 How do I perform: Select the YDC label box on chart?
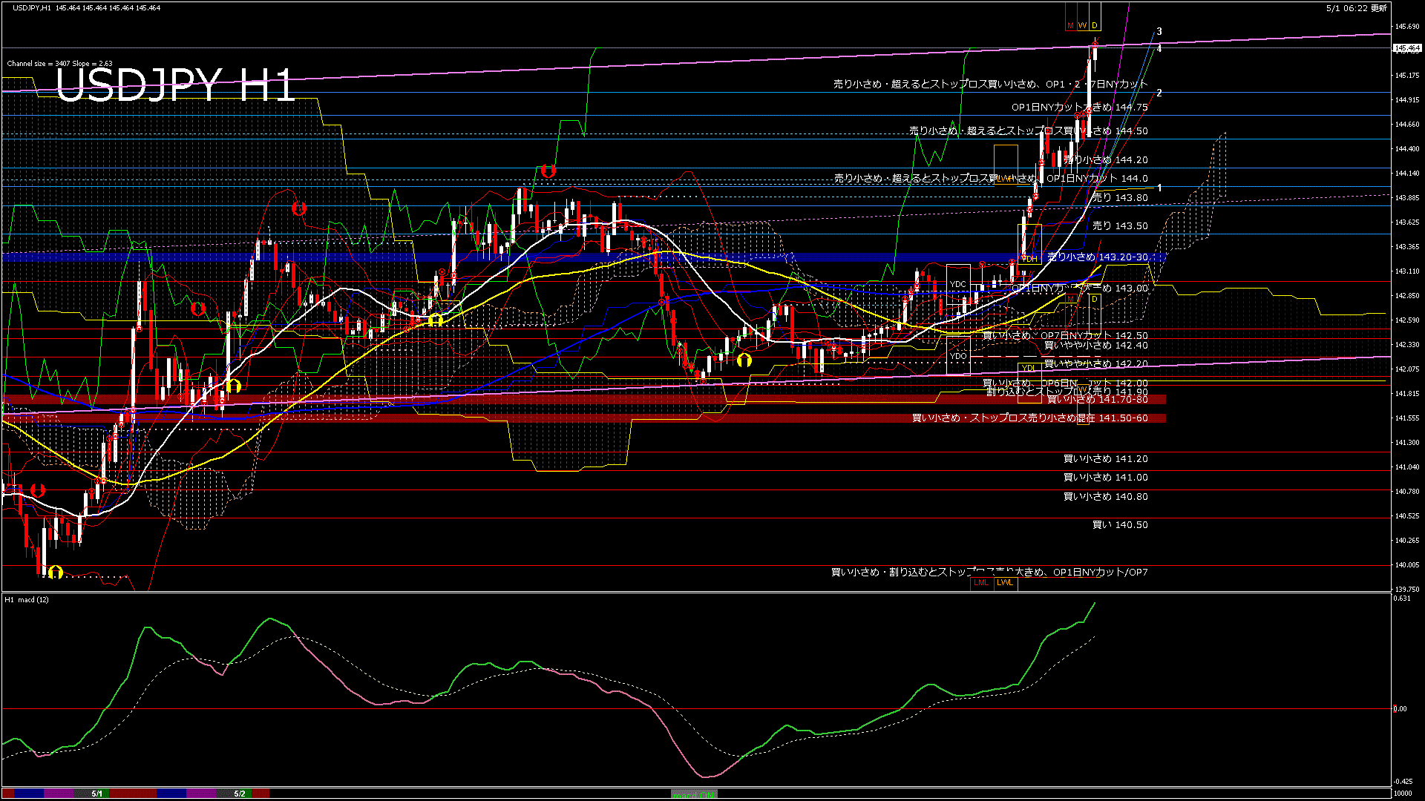pyautogui.click(x=958, y=284)
